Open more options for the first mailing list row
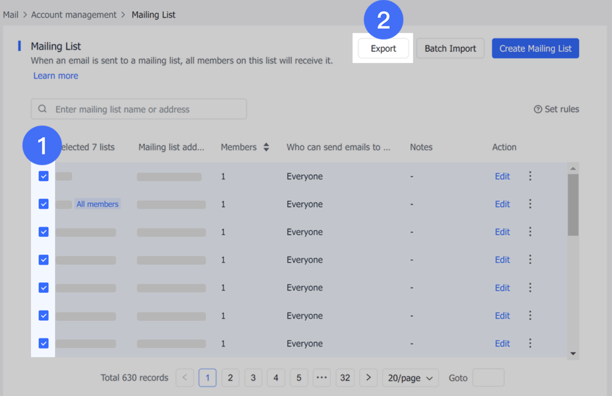 click(x=530, y=176)
